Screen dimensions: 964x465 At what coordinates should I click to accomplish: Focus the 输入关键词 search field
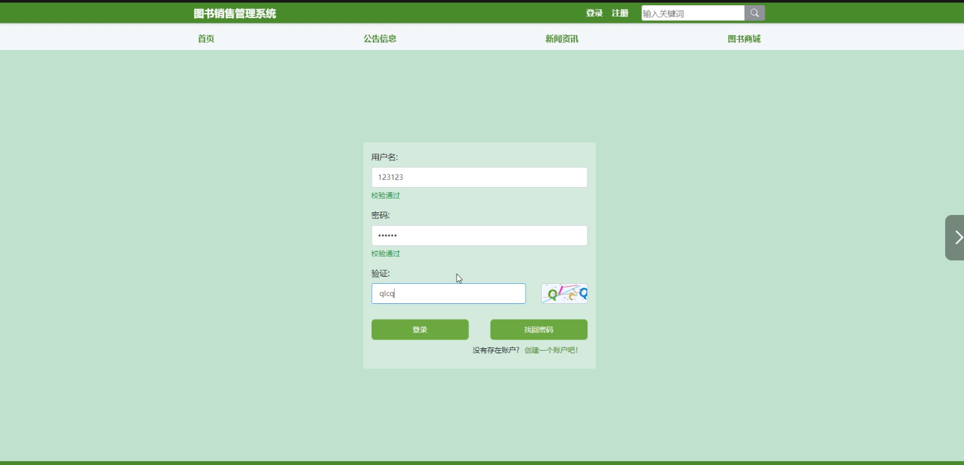pos(692,13)
